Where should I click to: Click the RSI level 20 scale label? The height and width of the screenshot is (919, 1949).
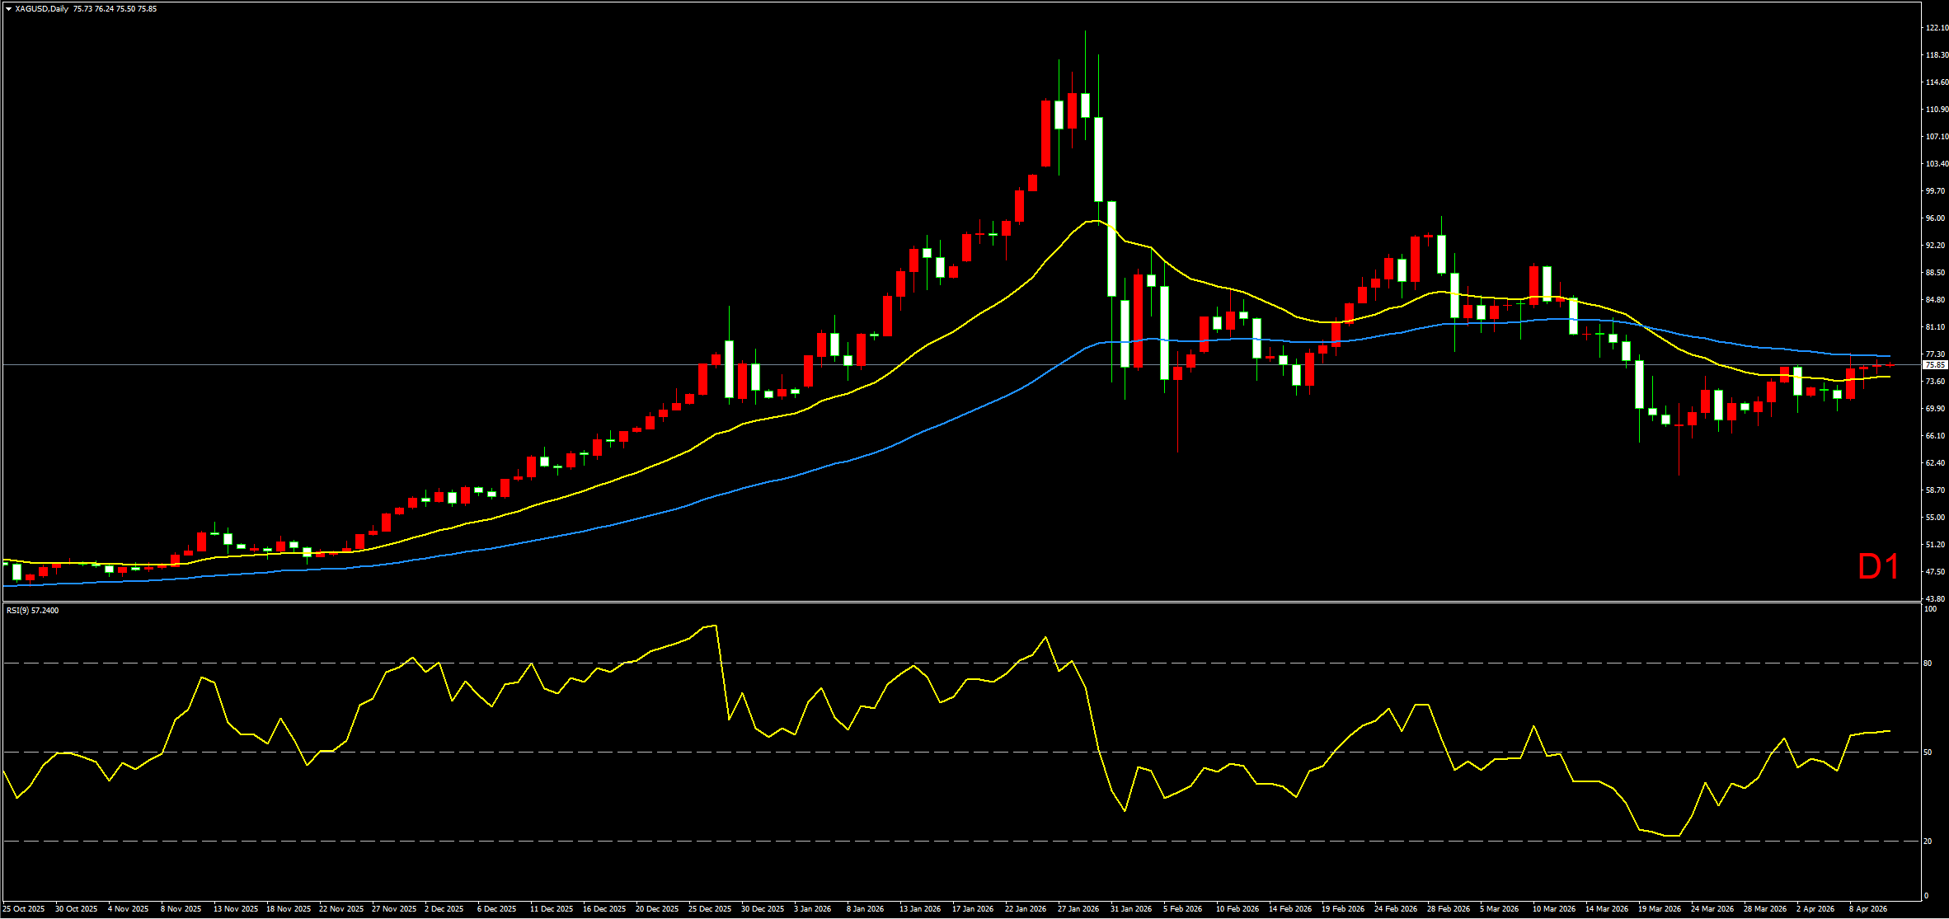tap(1928, 842)
